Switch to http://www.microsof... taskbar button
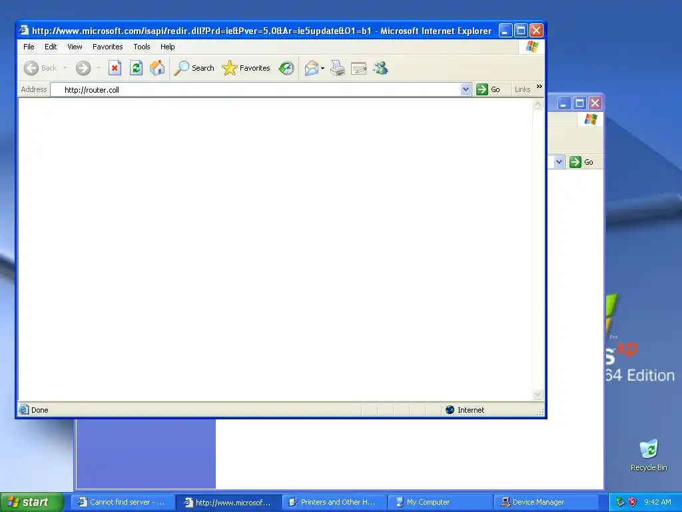682x512 pixels. (x=229, y=502)
